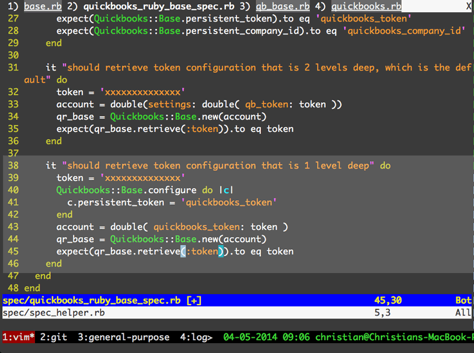The width and height of the screenshot is (474, 353).
Task: Click the 'xxxxxxxxxxxxxx' string on line 32
Action: pos(142,92)
